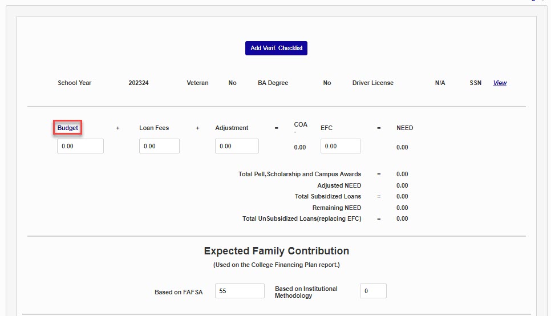Viewport: 551px width, 316px height.
Task: Open the highlighted Budget link
Action: click(68, 128)
